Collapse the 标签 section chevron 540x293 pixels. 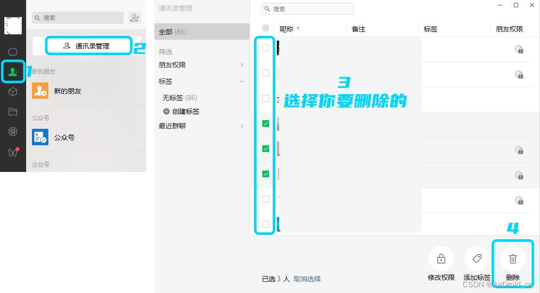coord(242,81)
